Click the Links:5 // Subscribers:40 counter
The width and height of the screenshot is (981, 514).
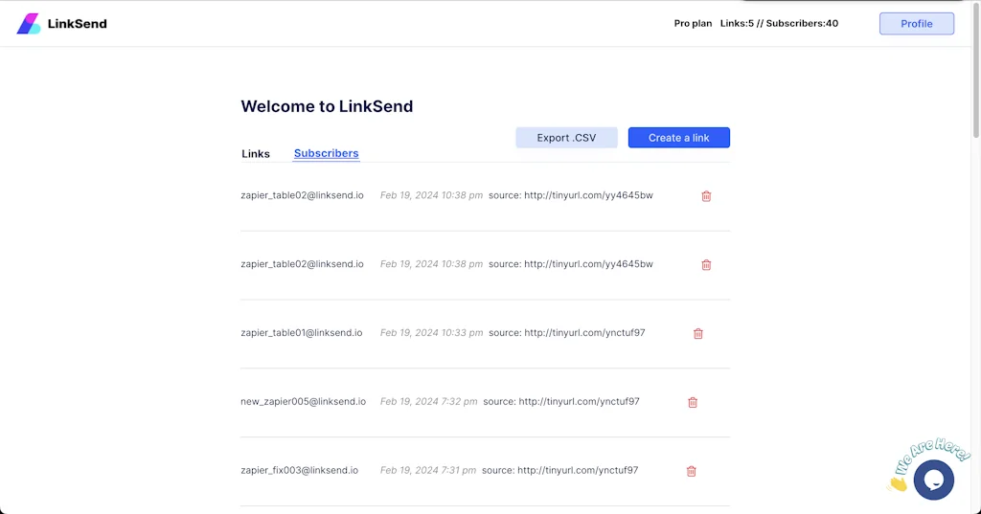(779, 23)
